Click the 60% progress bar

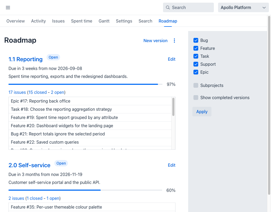pos(85,190)
